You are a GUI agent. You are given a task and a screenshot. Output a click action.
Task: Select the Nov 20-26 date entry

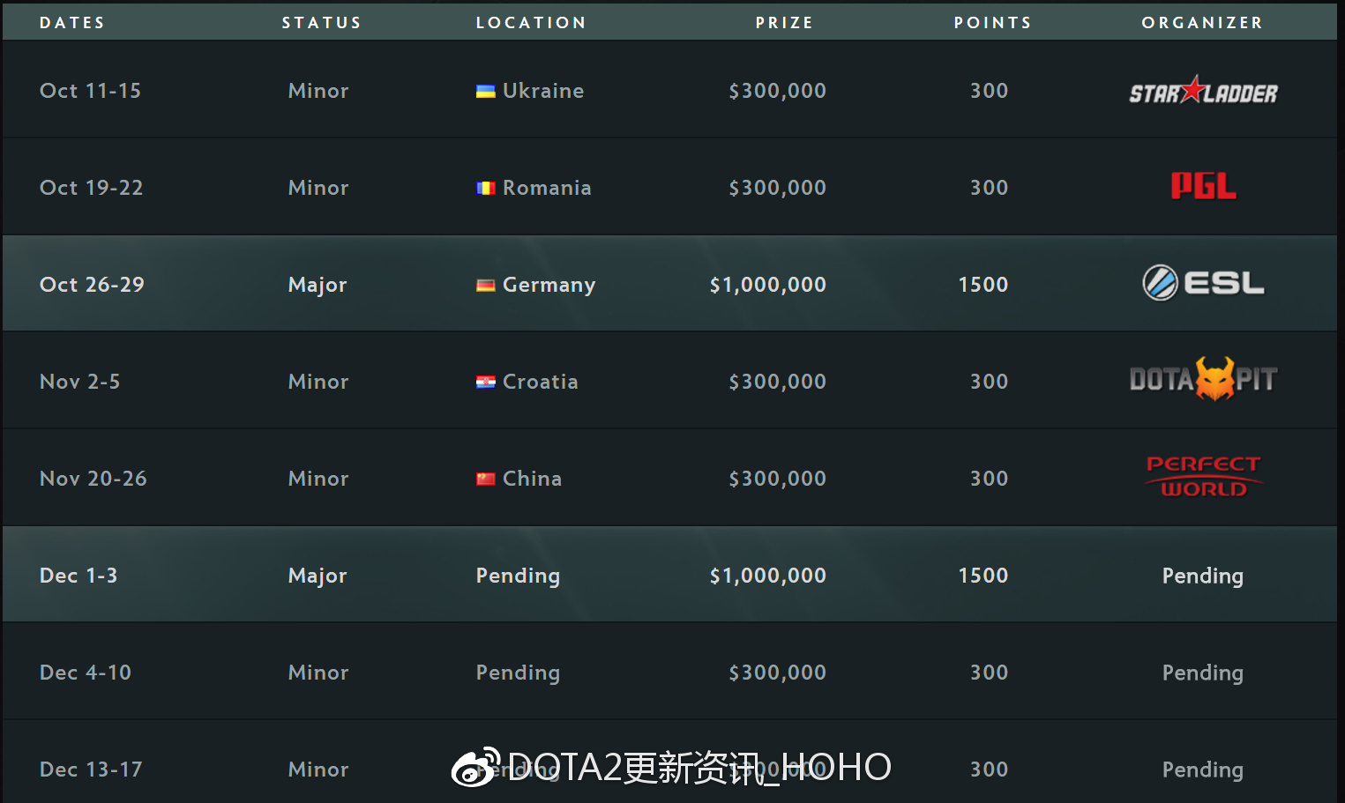(x=93, y=479)
